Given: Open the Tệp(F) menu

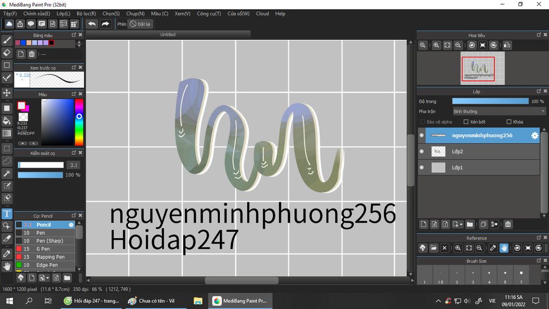Looking at the screenshot, I should point(10,13).
